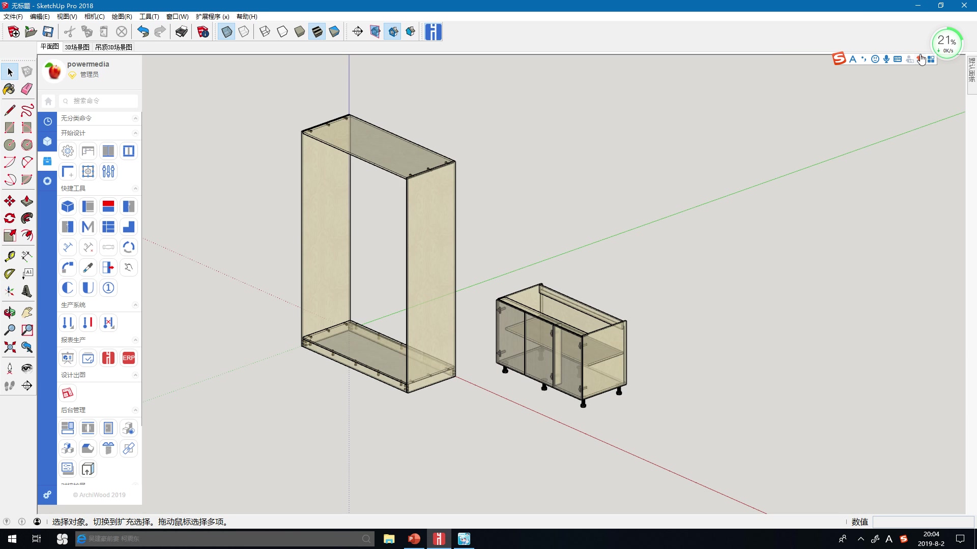Select the Eraser tool

click(x=27, y=89)
